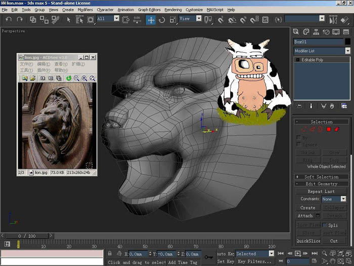Open the Selected key filter dropdown

pos(272,253)
